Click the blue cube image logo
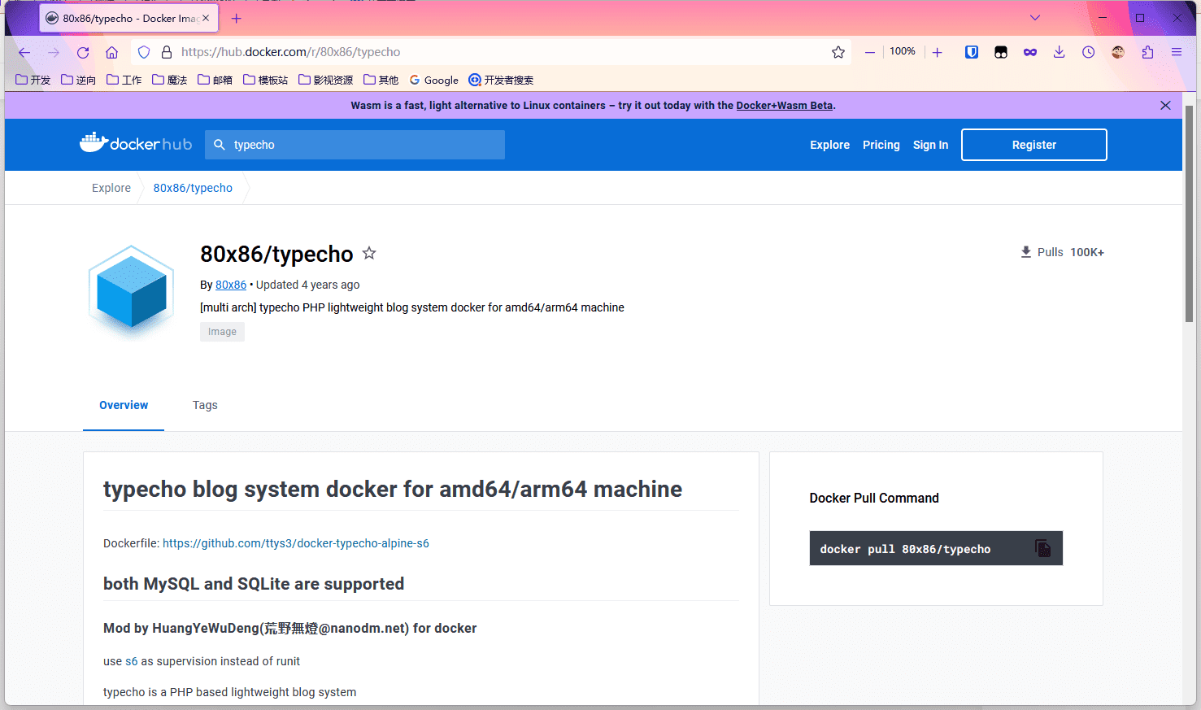 (x=132, y=291)
